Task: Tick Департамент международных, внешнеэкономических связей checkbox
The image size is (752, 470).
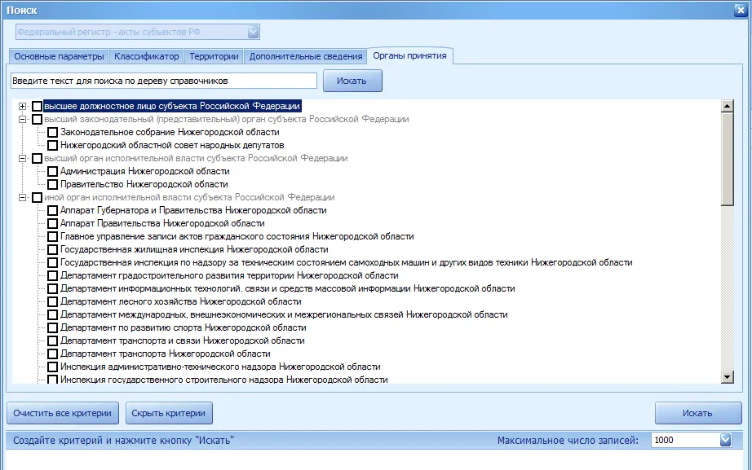Action: point(53,314)
